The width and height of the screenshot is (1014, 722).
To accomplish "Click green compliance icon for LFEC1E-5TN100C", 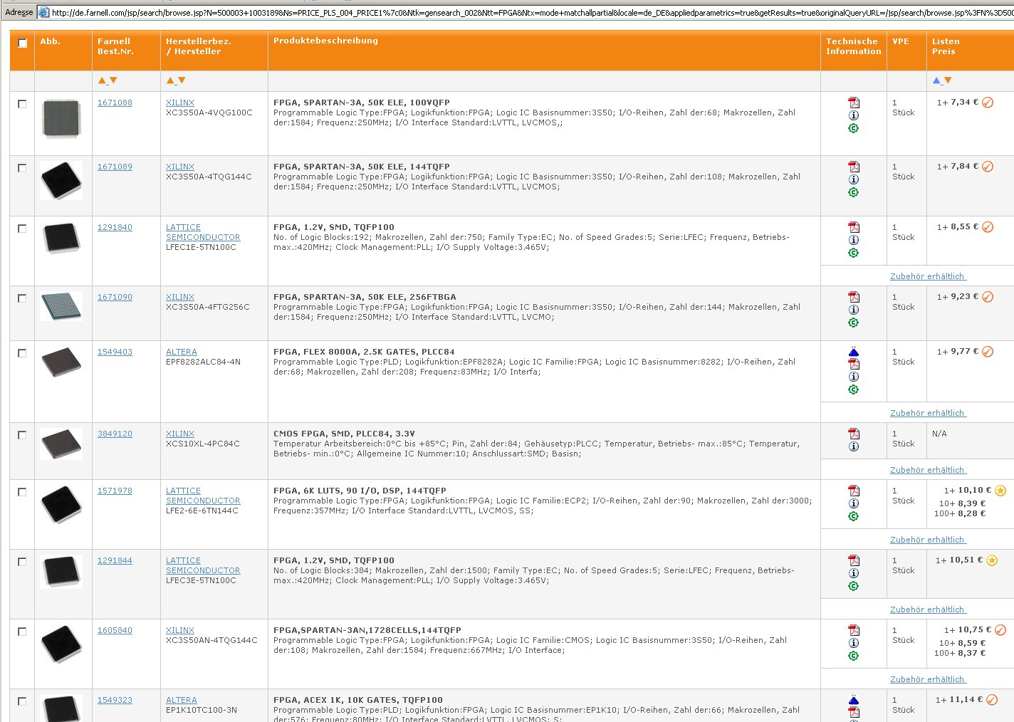I will click(x=854, y=253).
